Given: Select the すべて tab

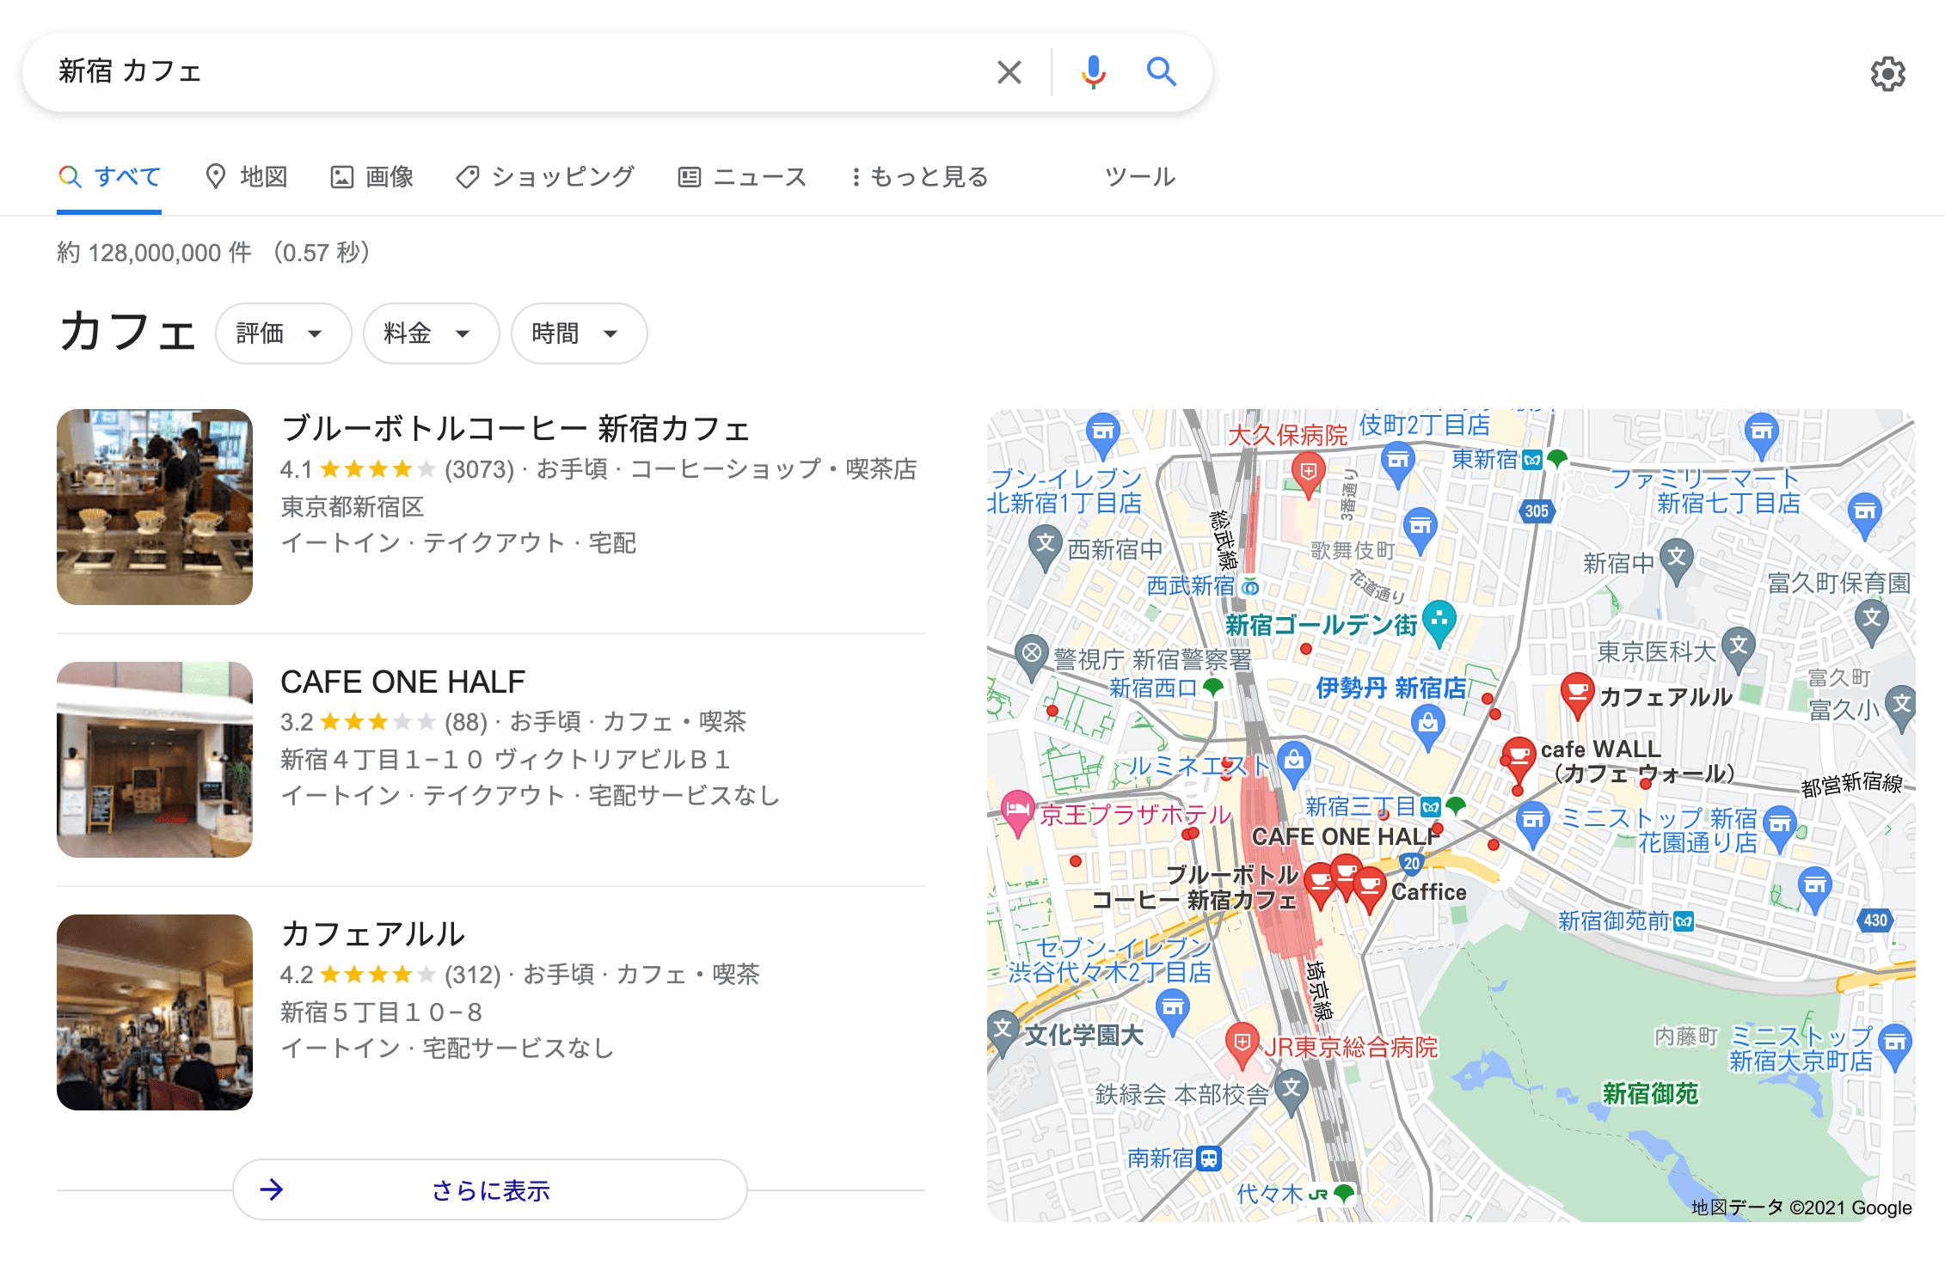Looking at the screenshot, I should point(109,177).
